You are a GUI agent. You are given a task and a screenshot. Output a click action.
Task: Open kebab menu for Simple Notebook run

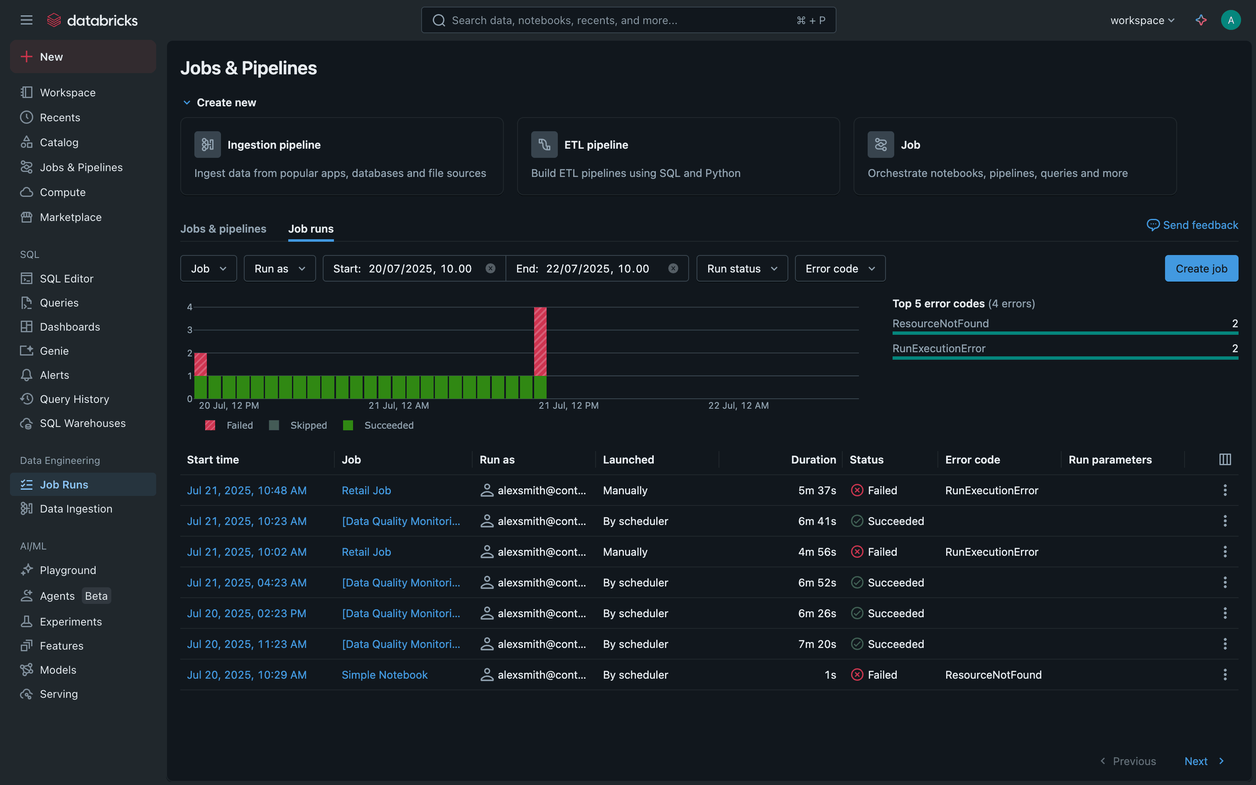(x=1225, y=675)
